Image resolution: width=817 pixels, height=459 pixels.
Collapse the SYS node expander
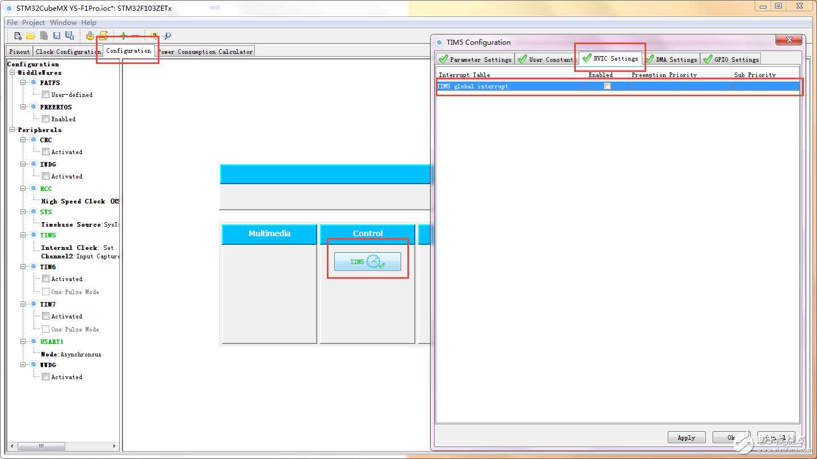(24, 211)
